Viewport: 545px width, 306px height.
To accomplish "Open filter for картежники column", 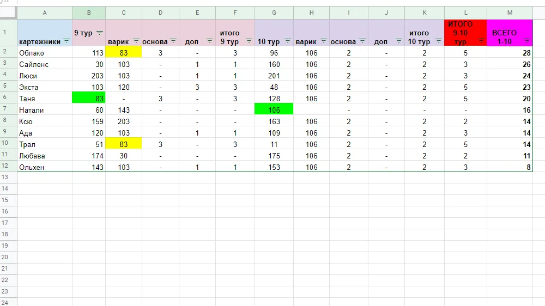I will [66, 41].
